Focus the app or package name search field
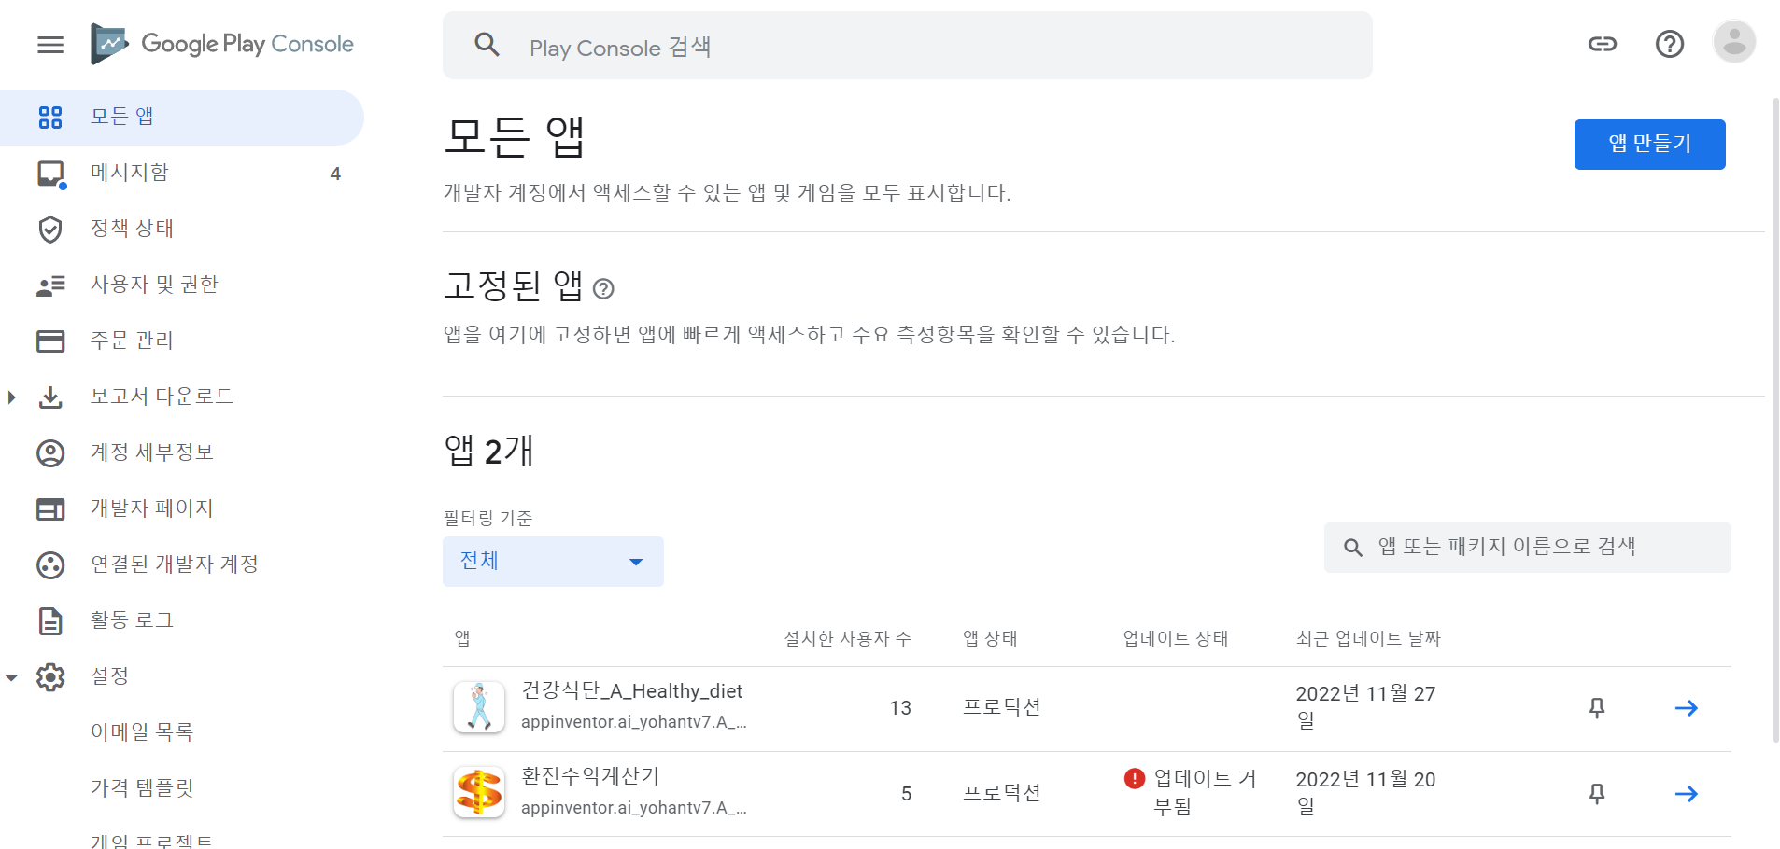 pyautogui.click(x=1527, y=548)
